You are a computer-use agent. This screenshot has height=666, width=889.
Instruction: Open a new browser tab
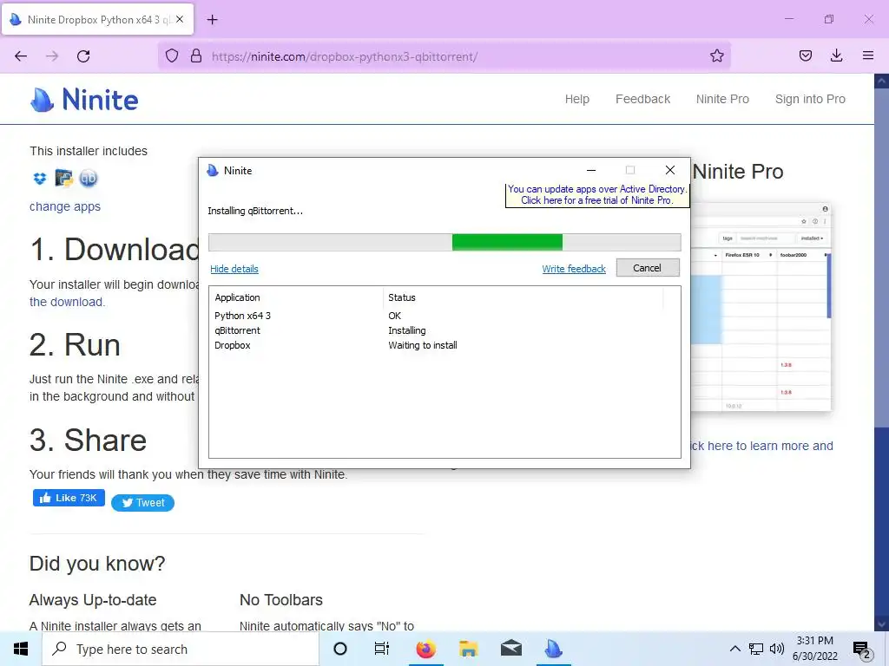(213, 20)
